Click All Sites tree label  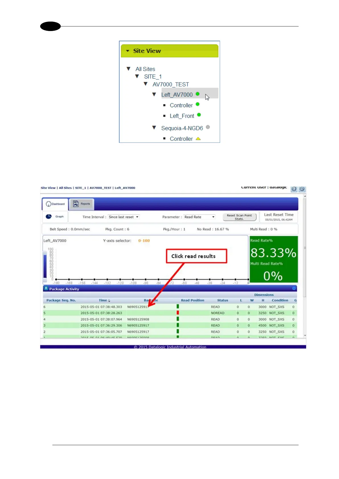click(145, 69)
